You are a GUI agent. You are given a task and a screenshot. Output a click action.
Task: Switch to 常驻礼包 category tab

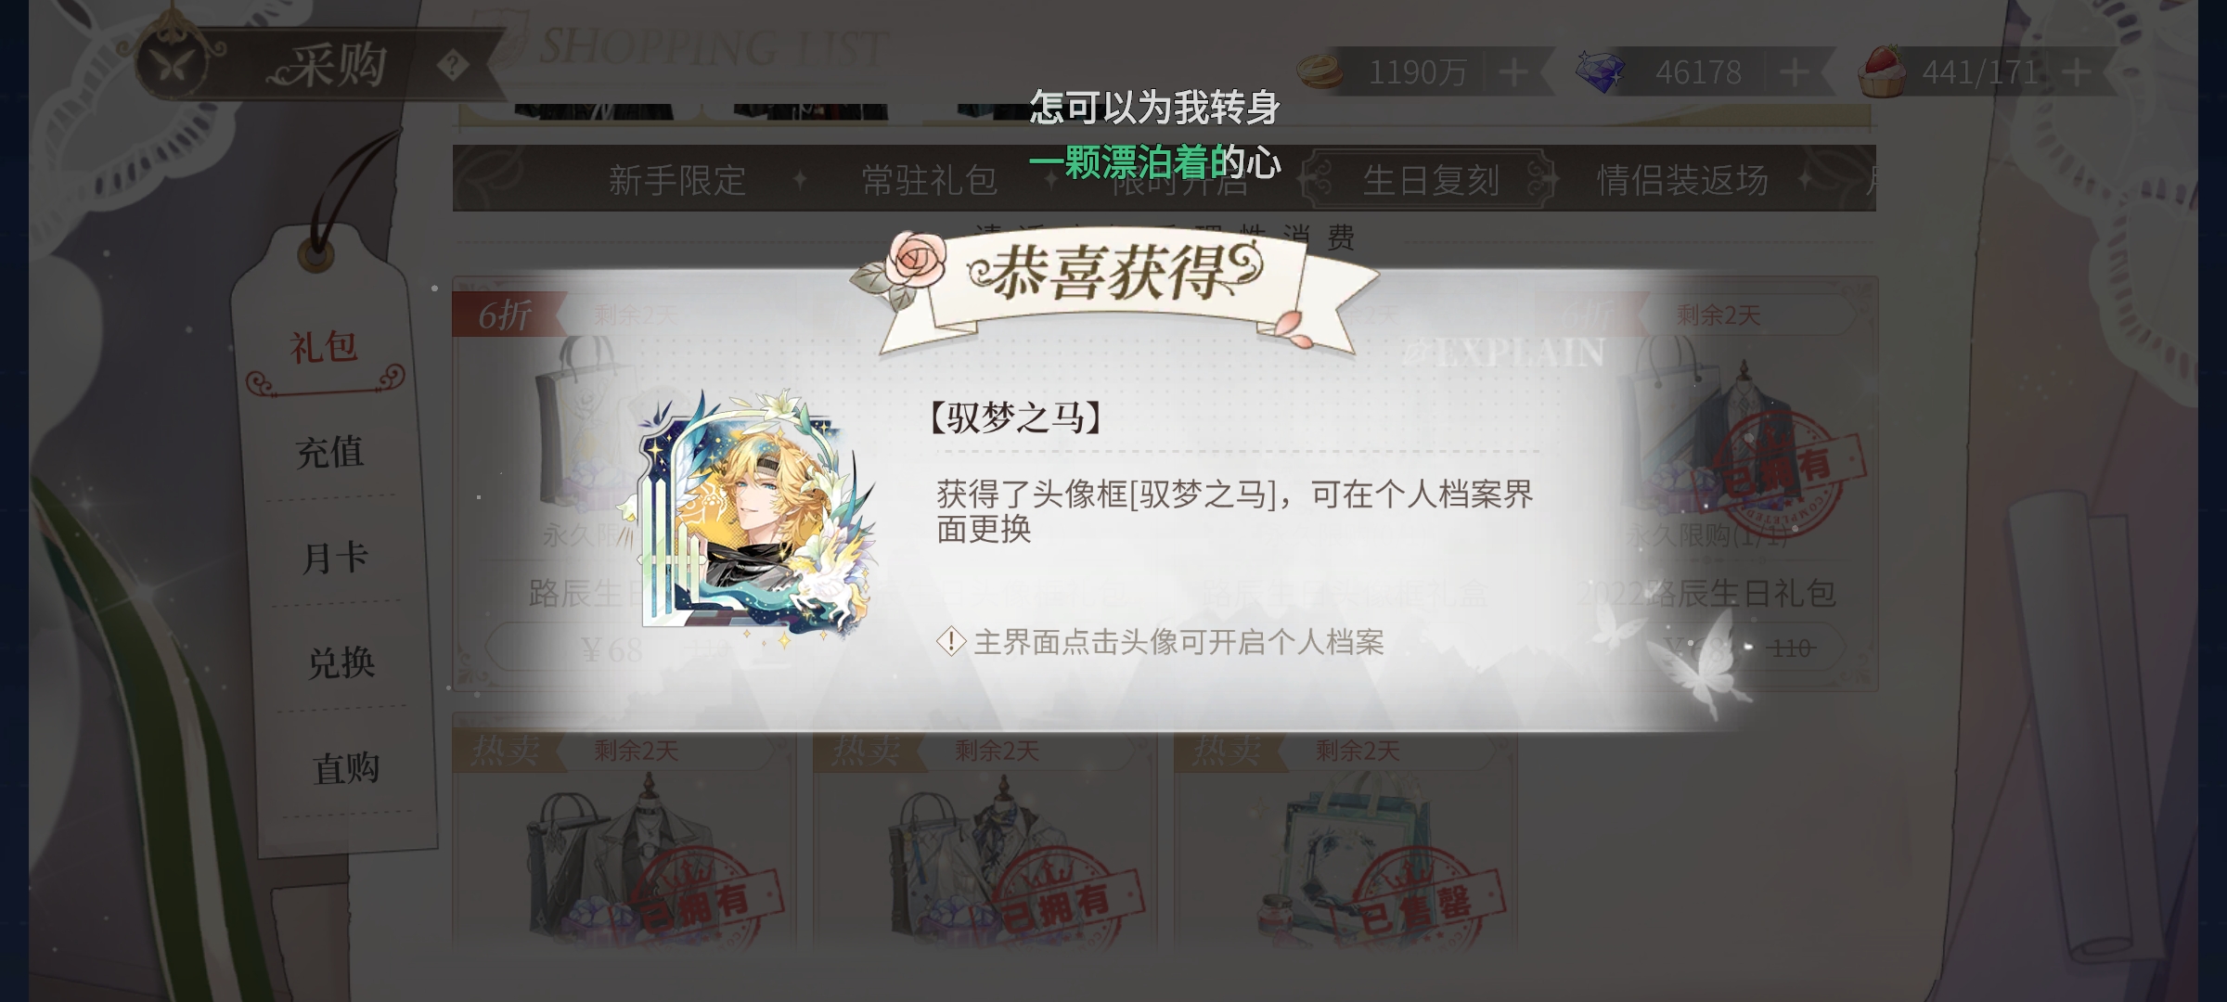929,180
